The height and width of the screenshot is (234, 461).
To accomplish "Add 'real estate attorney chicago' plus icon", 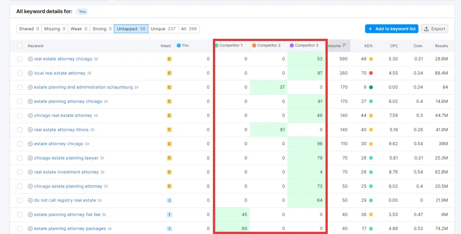I will (x=30, y=59).
